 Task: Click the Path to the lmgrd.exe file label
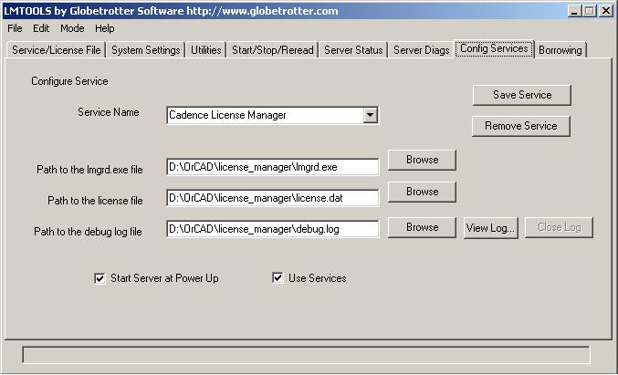89,170
